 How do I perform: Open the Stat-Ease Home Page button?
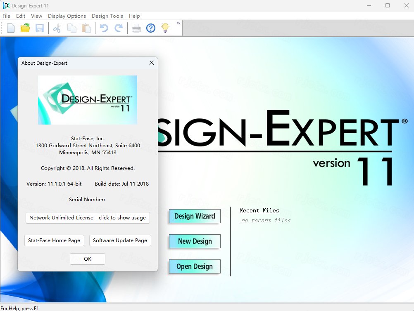point(54,240)
